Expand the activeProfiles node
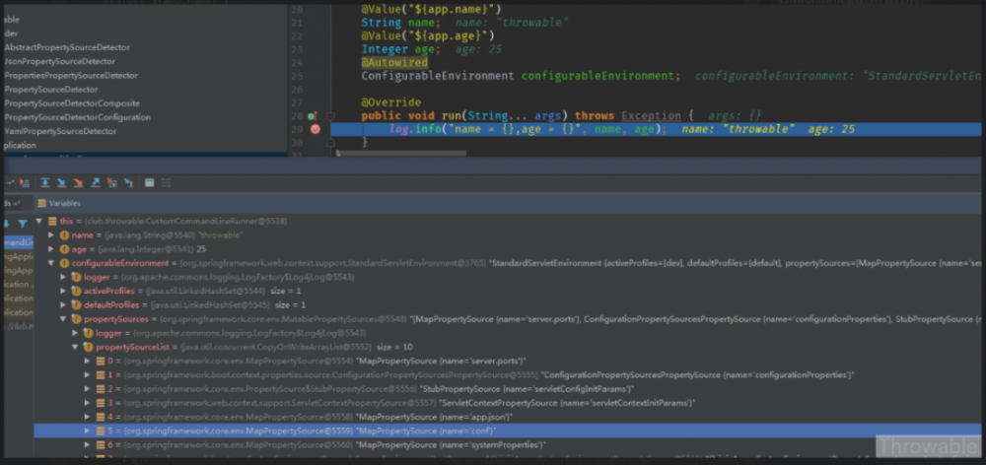Screen dimensions: 986x465 64,292
